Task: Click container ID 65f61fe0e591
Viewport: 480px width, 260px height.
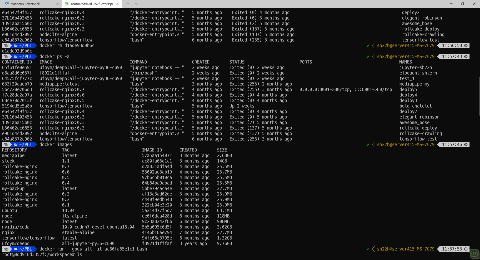Action: [17, 67]
